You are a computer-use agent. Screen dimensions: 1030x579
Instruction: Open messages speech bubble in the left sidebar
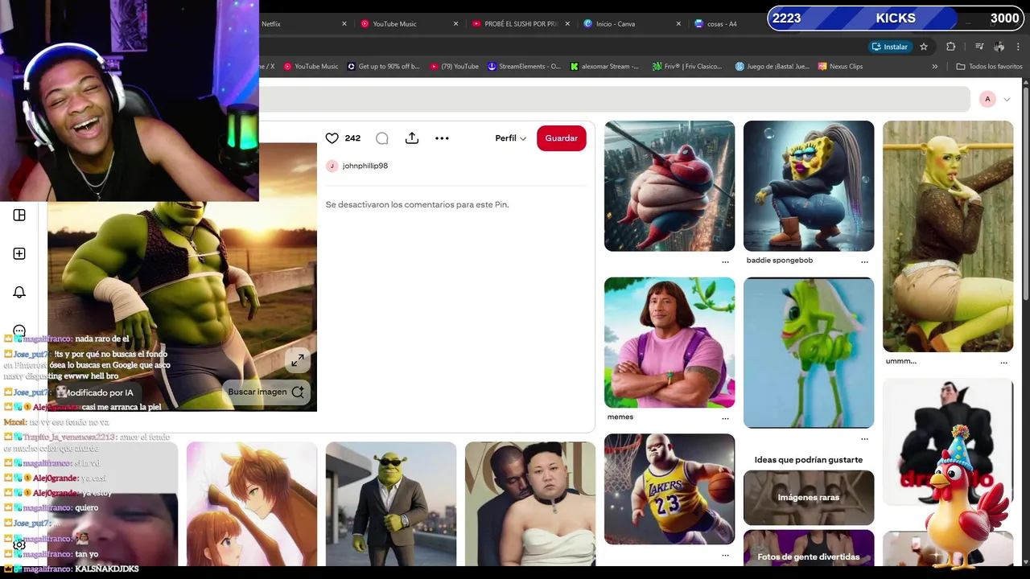[x=19, y=331]
